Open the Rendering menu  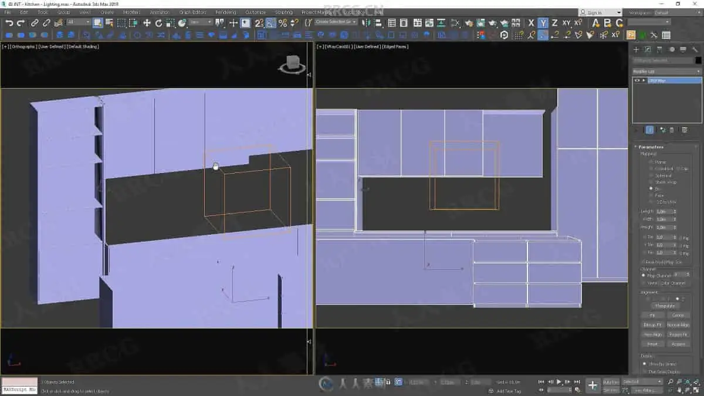coord(225,12)
